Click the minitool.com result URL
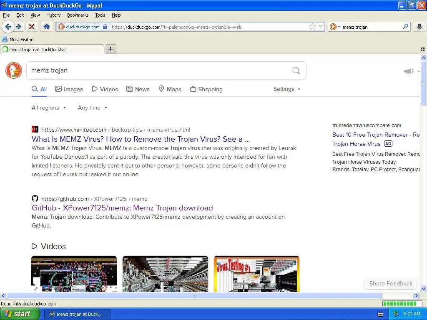427x320 pixels. 116,130
